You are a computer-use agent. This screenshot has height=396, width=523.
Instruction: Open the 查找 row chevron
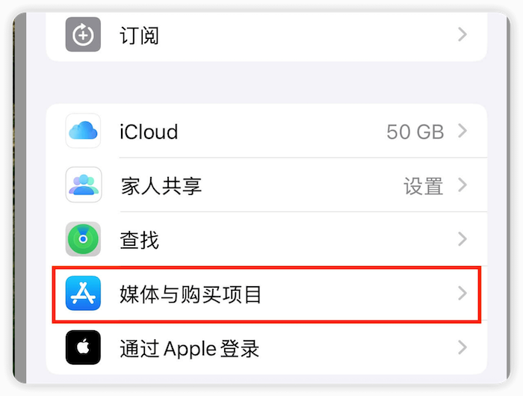tap(462, 239)
